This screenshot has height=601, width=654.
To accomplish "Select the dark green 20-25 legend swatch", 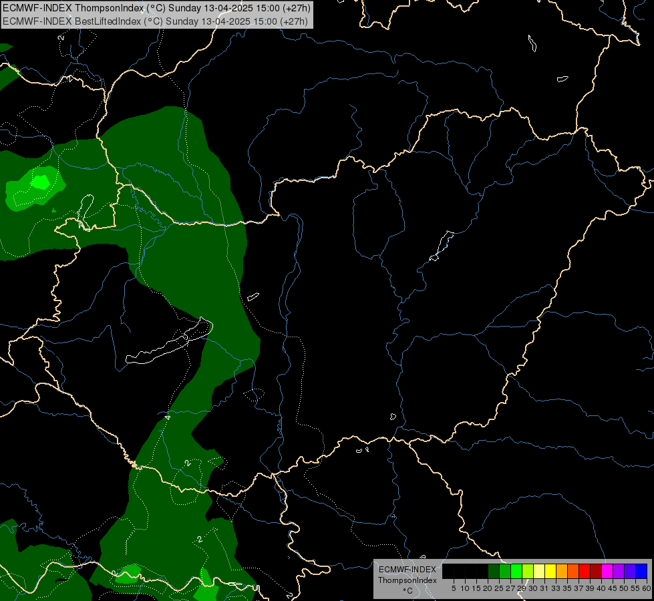I will click(x=494, y=571).
